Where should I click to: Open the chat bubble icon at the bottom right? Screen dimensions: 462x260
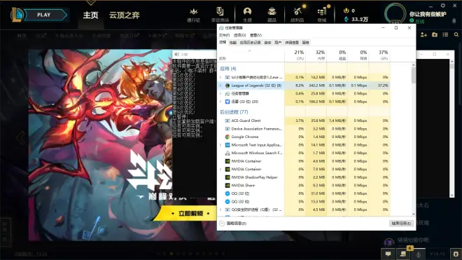click(x=388, y=254)
